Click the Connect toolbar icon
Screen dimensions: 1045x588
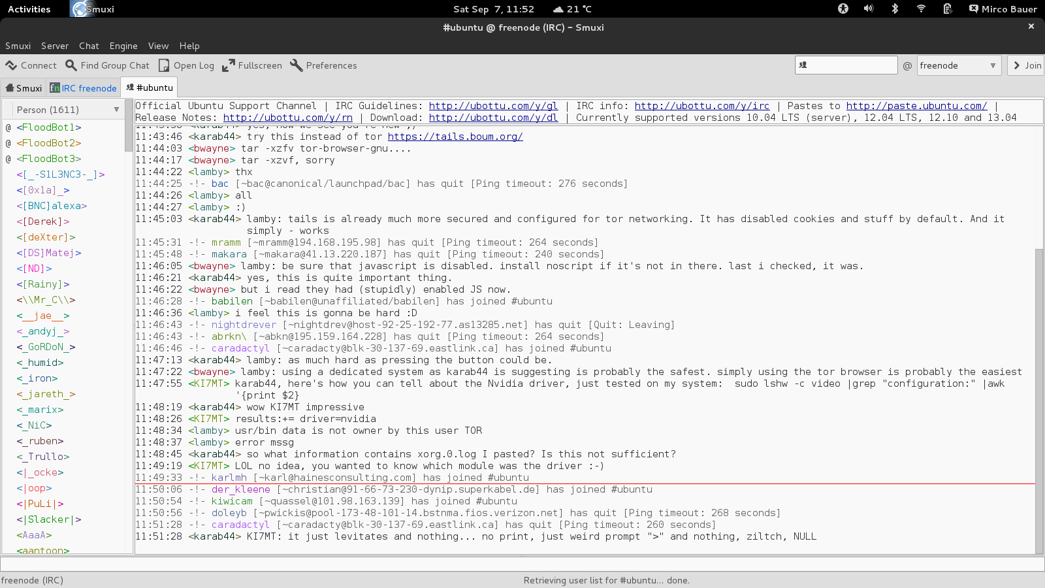click(12, 65)
